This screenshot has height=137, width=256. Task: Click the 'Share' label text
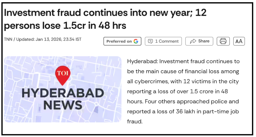(x=204, y=41)
